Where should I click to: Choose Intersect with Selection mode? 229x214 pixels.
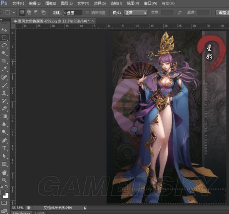[43, 12]
